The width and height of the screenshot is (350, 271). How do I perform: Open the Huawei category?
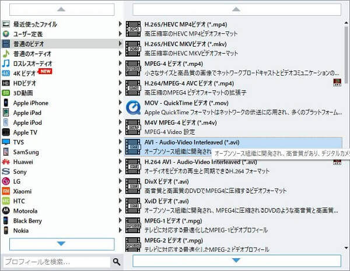tap(62, 161)
